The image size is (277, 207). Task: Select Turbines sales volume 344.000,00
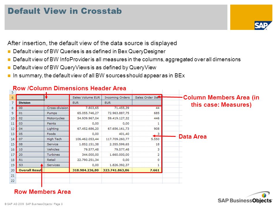point(86,155)
